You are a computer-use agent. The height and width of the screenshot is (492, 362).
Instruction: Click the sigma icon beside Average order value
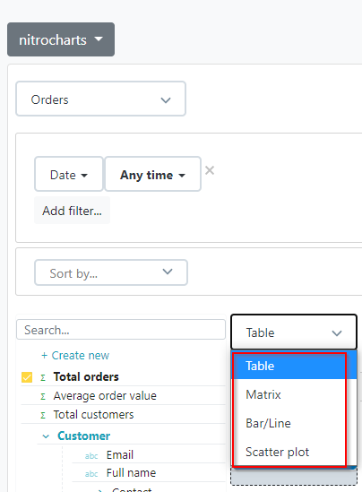coord(43,397)
